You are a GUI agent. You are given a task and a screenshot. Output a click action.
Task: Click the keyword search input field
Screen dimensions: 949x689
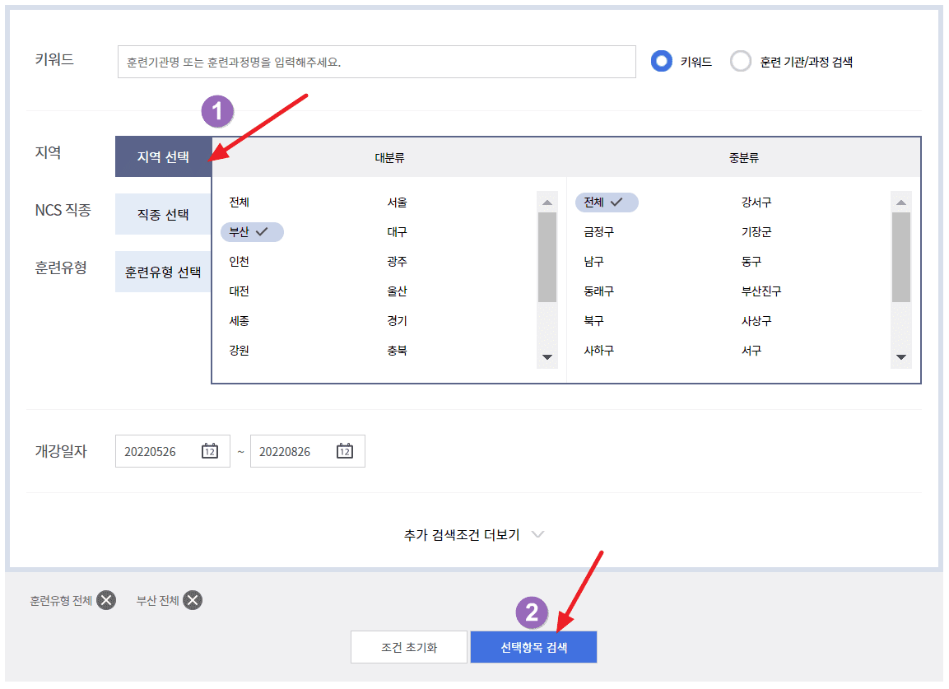point(376,61)
